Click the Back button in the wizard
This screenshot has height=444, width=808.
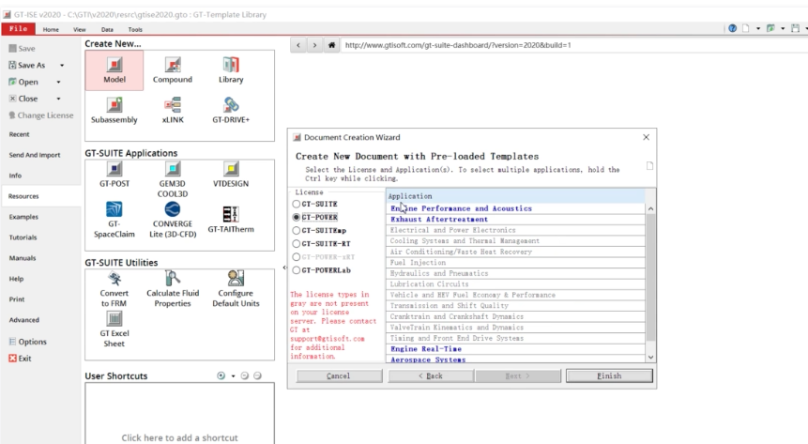pyautogui.click(x=431, y=375)
